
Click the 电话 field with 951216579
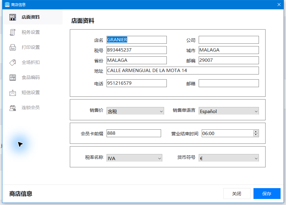click(x=137, y=83)
